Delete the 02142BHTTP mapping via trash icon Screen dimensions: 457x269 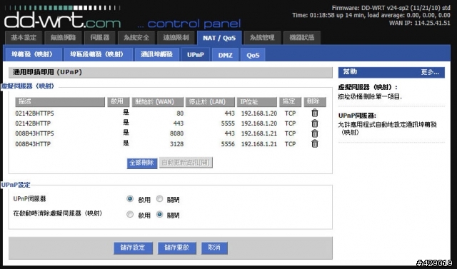pyautogui.click(x=314, y=123)
